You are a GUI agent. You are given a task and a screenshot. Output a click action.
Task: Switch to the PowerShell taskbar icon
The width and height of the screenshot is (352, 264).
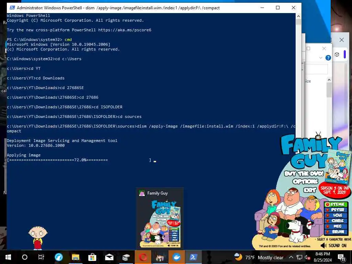coord(194,257)
